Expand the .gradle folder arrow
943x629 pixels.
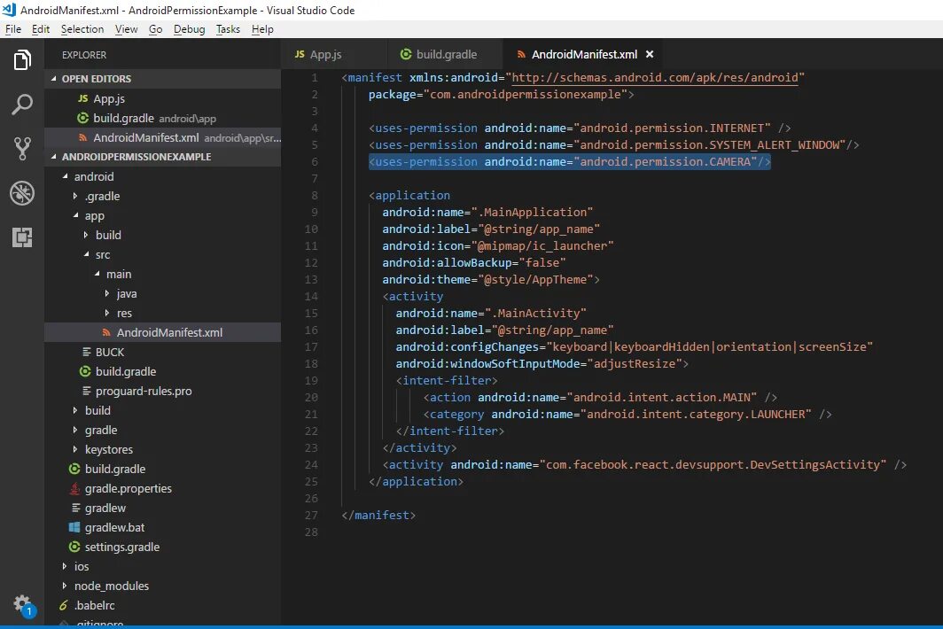pyautogui.click(x=75, y=196)
